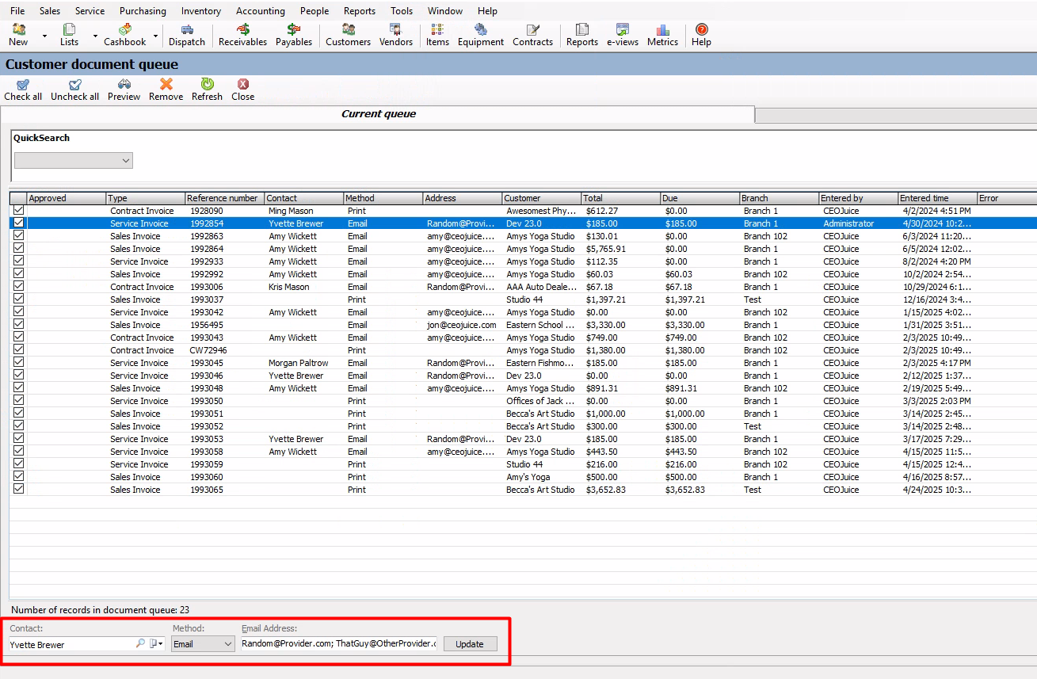This screenshot has height=679, width=1037.
Task: Click Check all in document queue
Action: tap(23, 90)
